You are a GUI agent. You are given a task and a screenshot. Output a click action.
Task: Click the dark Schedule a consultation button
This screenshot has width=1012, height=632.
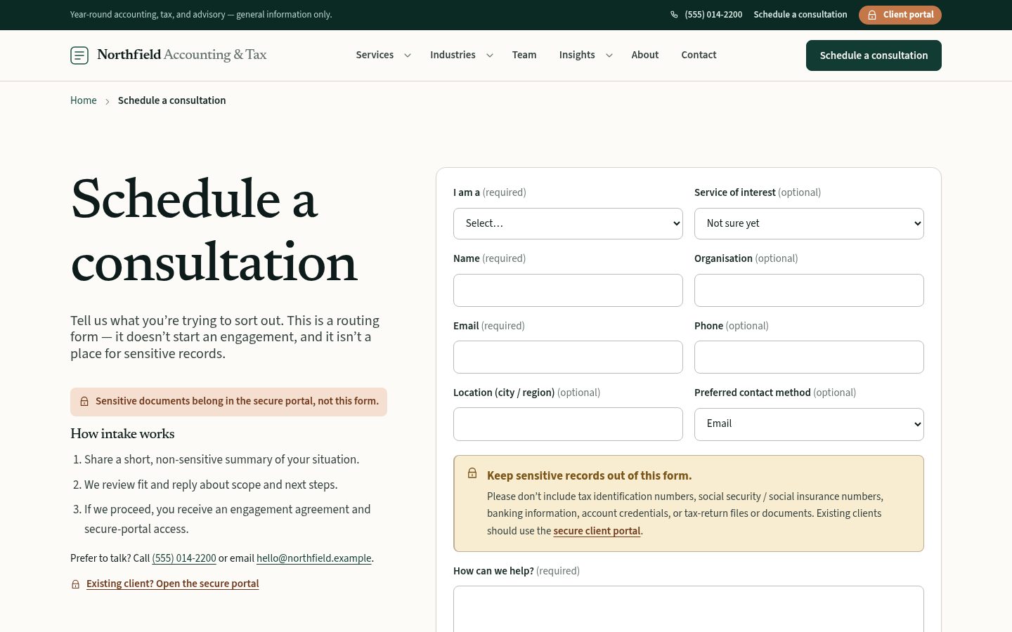click(x=874, y=55)
